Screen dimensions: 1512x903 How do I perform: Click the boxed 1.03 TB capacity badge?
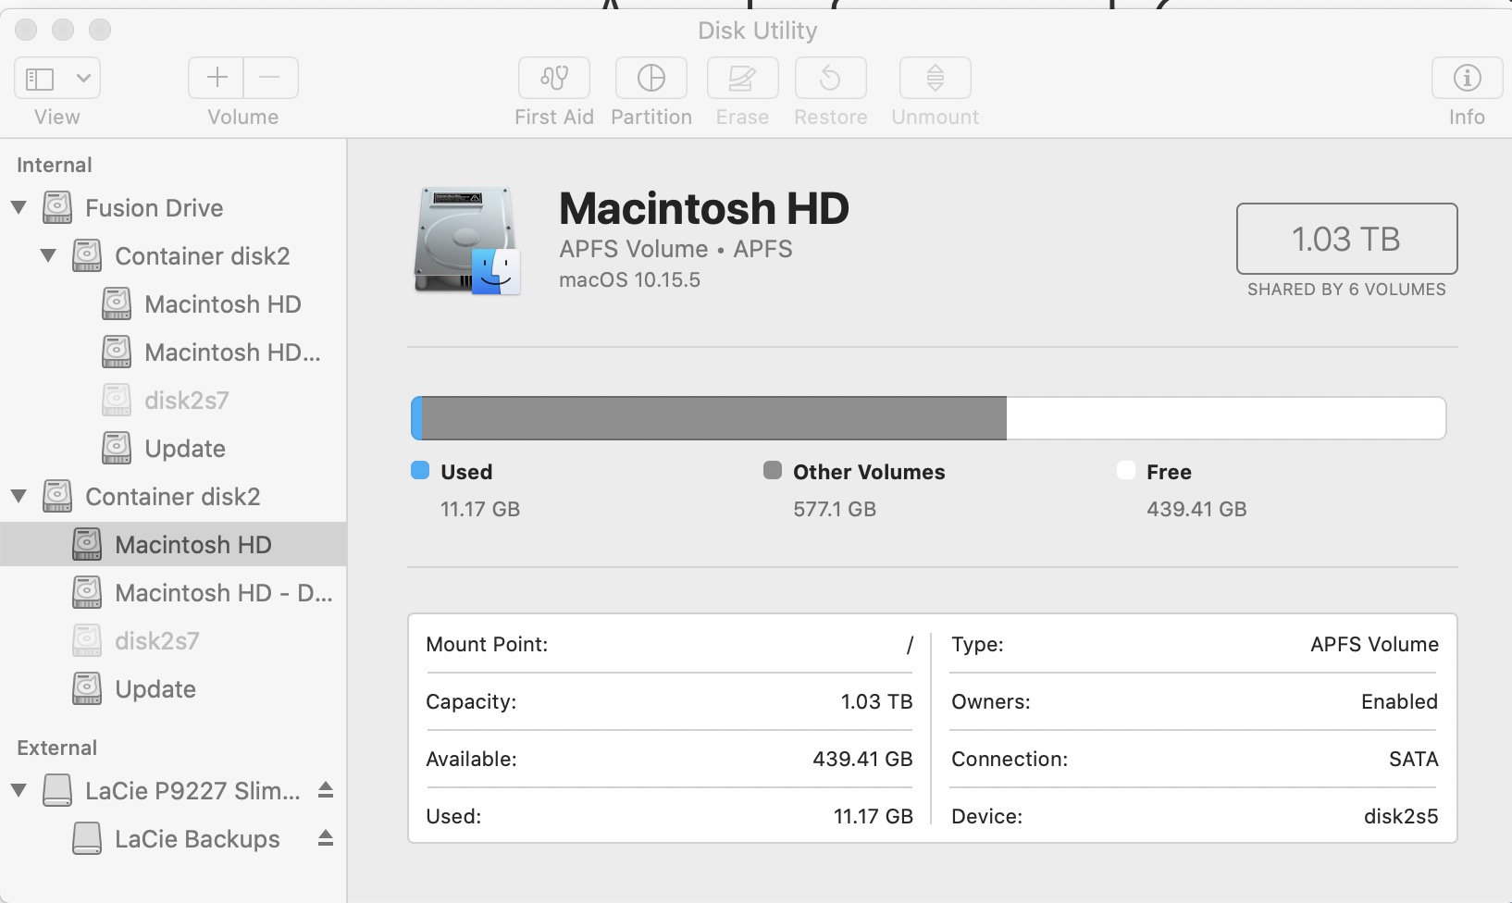(x=1346, y=239)
